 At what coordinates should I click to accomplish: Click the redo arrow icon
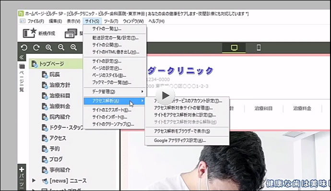pyautogui.click(x=36, y=48)
